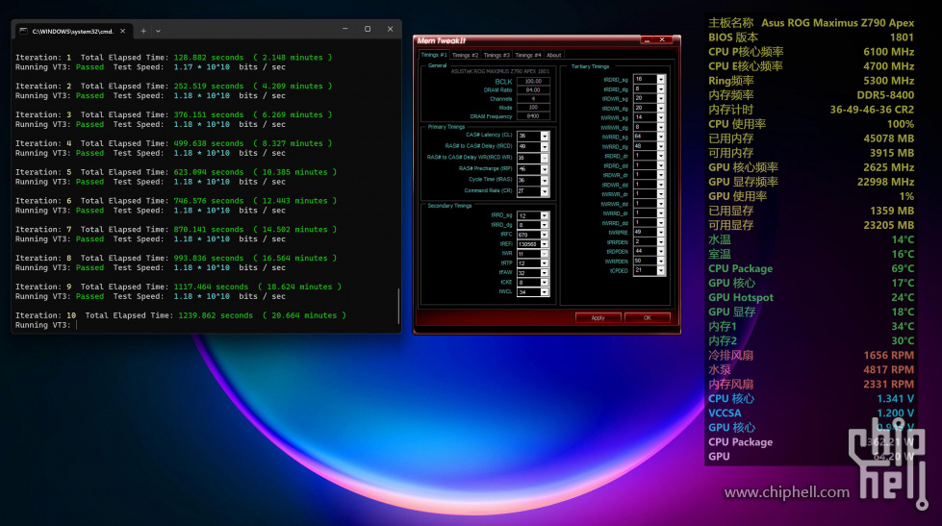This screenshot has width=942, height=526.
Task: Maximize the cmd terminal window
Action: point(367,29)
